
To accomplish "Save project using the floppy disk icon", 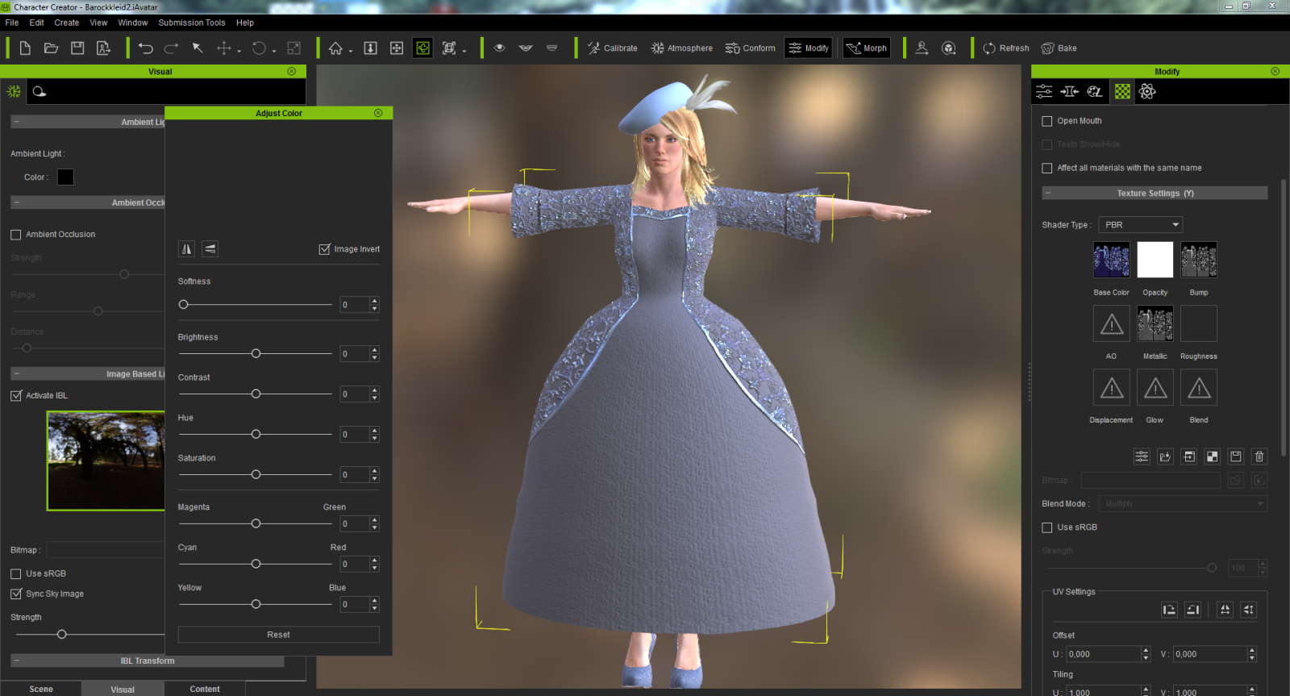I will (x=77, y=48).
